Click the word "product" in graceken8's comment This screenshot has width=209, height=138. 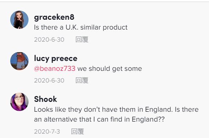115,27
